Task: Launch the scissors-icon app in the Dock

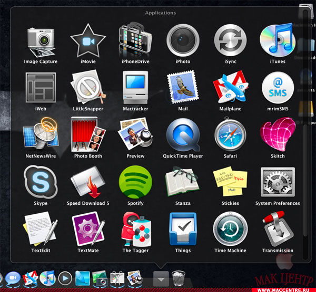Action: 117,278
